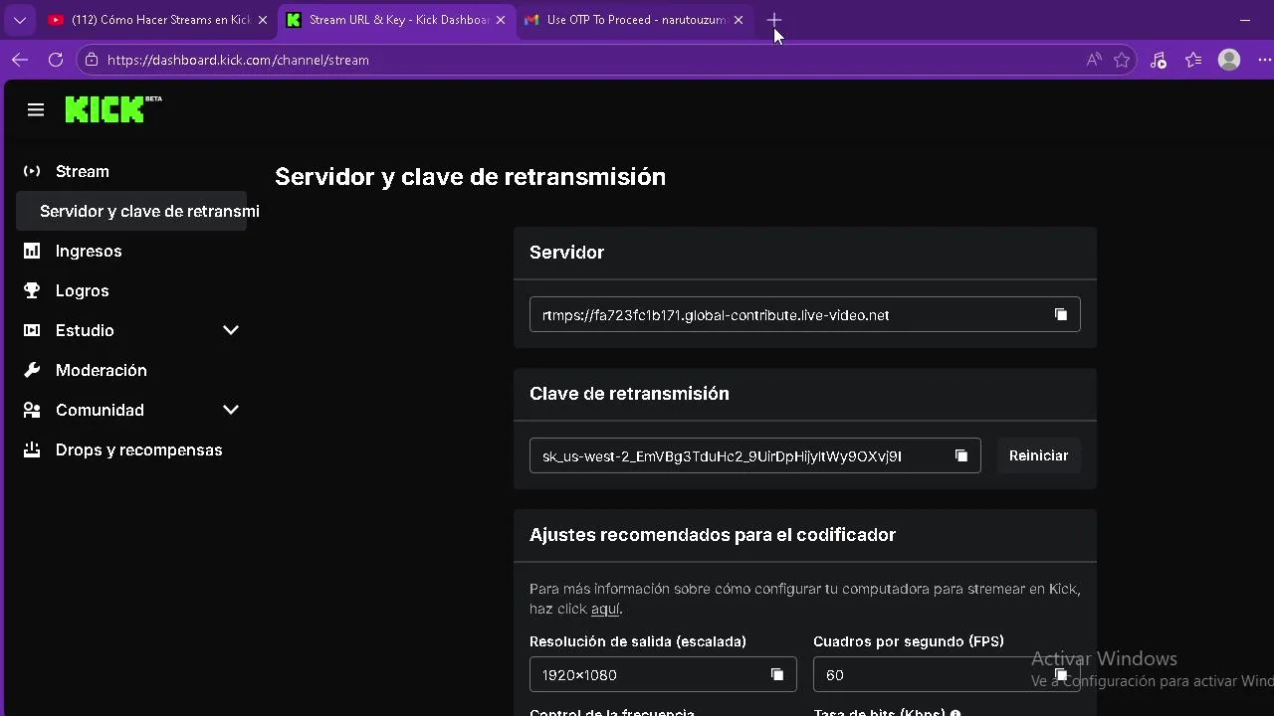The image size is (1274, 716).
Task: View site info lock icon
Action: point(92,60)
